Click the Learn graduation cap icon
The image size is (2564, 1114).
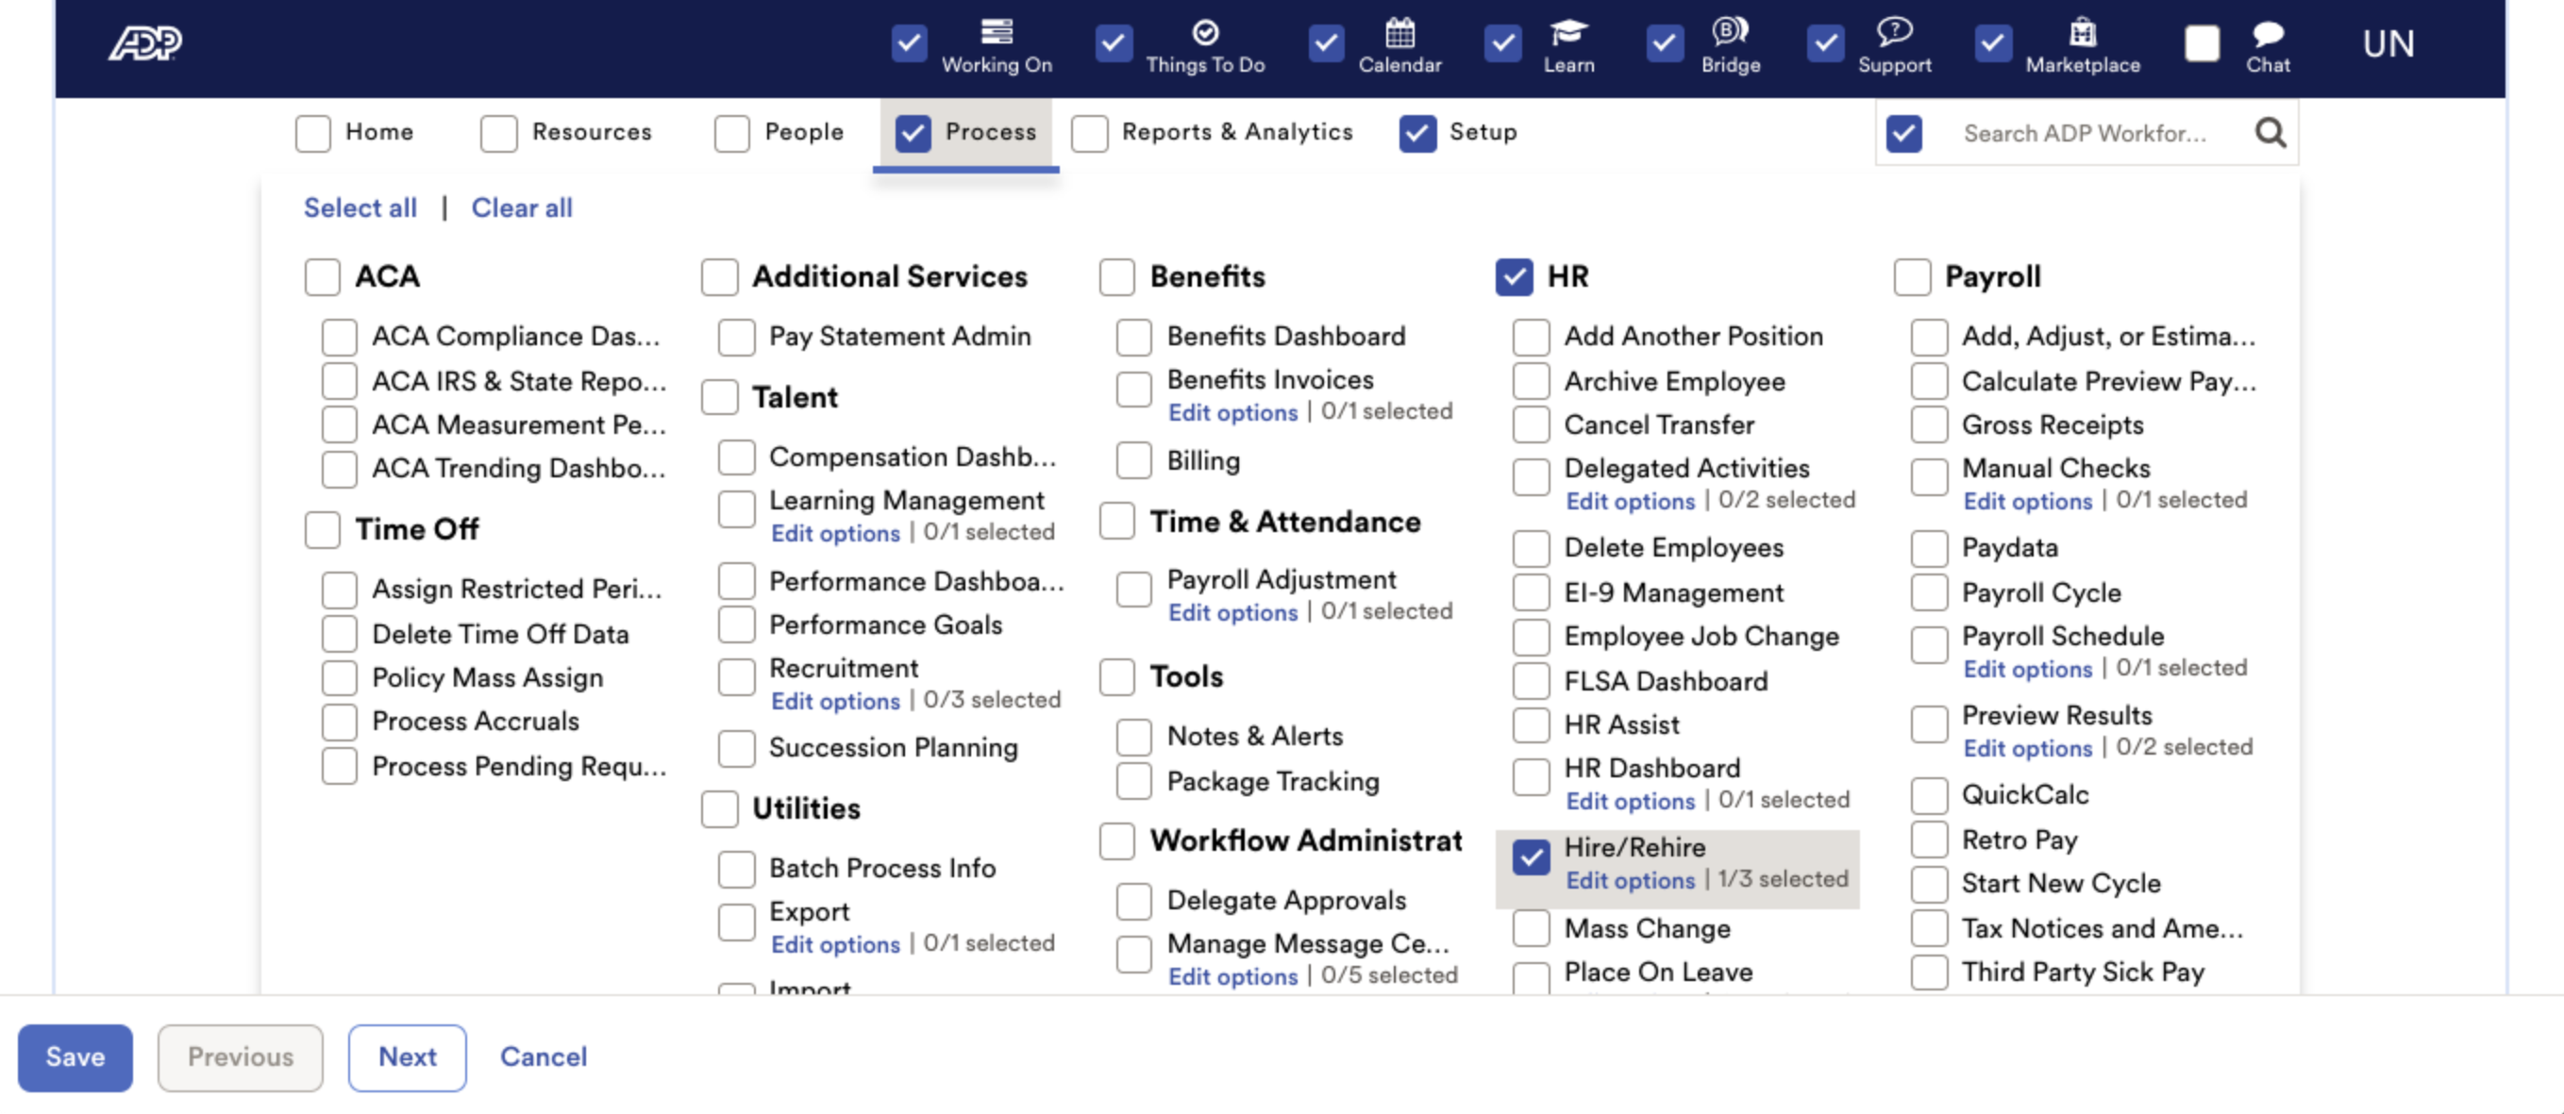(1567, 33)
